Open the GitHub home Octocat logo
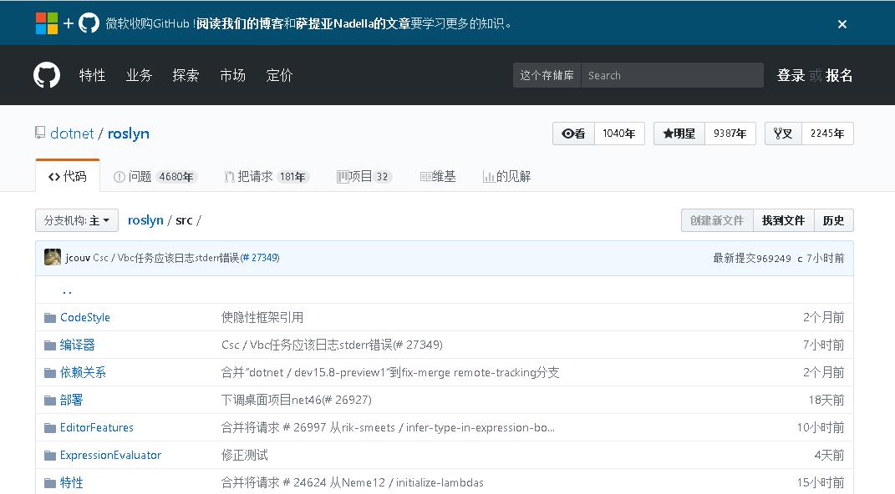The width and height of the screenshot is (895, 494). pyautogui.click(x=47, y=75)
